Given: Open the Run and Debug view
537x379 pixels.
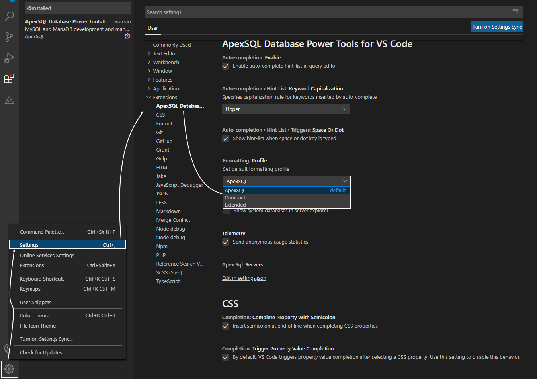Looking at the screenshot, I should point(9,58).
